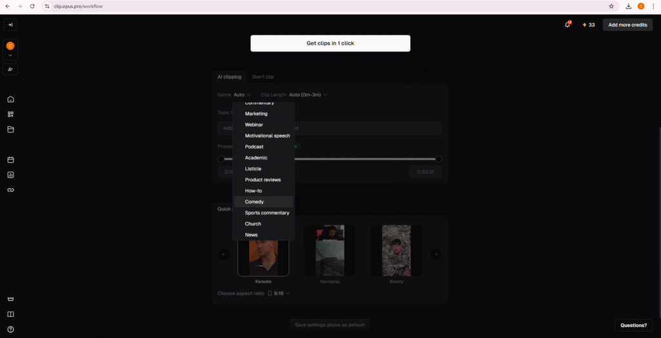Click the notification bell icon
Viewport: 661px width, 338px height.
pos(567,25)
